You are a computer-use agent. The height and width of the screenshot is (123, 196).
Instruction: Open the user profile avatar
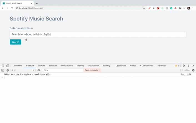click(x=189, y=8)
